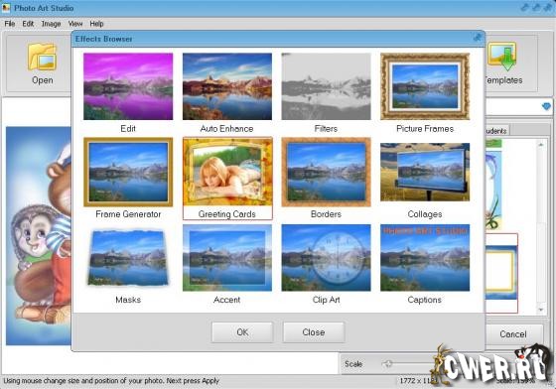The height and width of the screenshot is (389, 556).
Task: Select the yellow frame template thumbnail behind dialog
Action: pos(501,273)
